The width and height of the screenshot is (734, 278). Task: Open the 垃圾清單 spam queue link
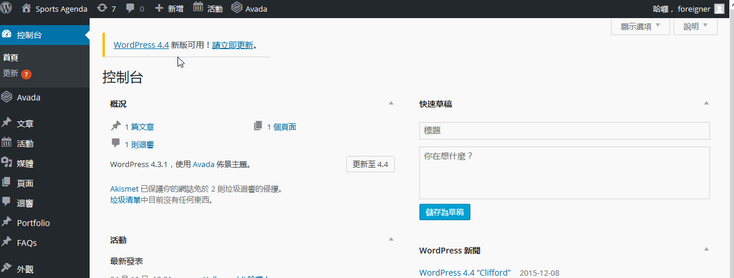(x=125, y=200)
